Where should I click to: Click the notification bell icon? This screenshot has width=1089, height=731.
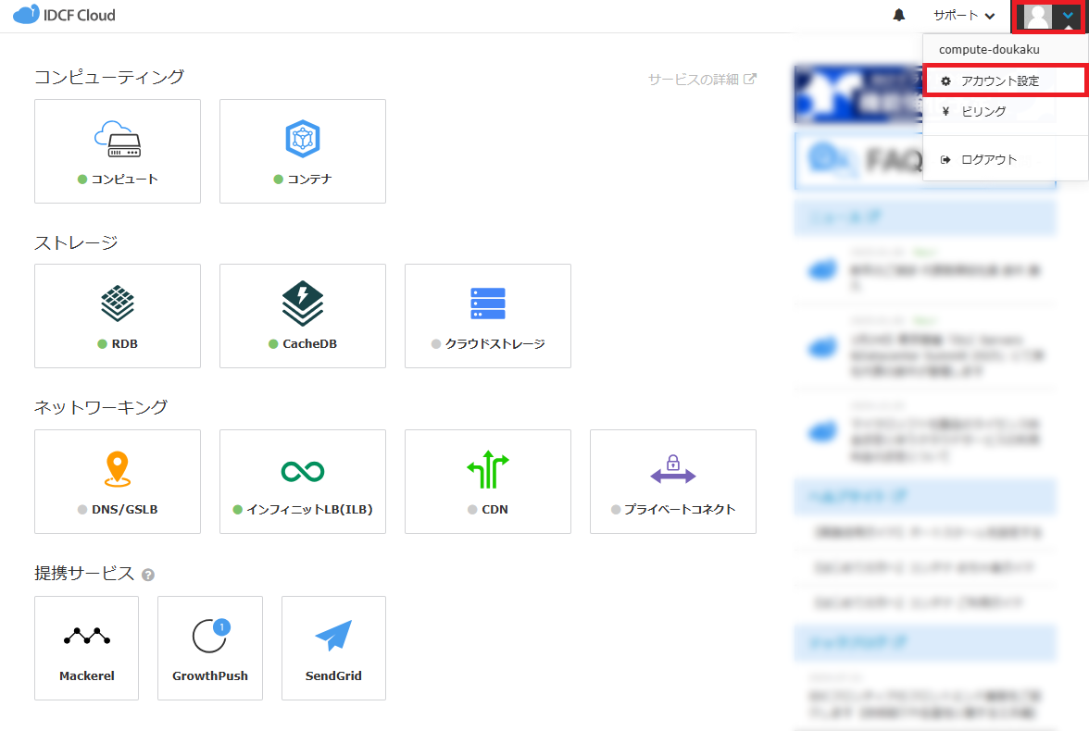tap(898, 16)
